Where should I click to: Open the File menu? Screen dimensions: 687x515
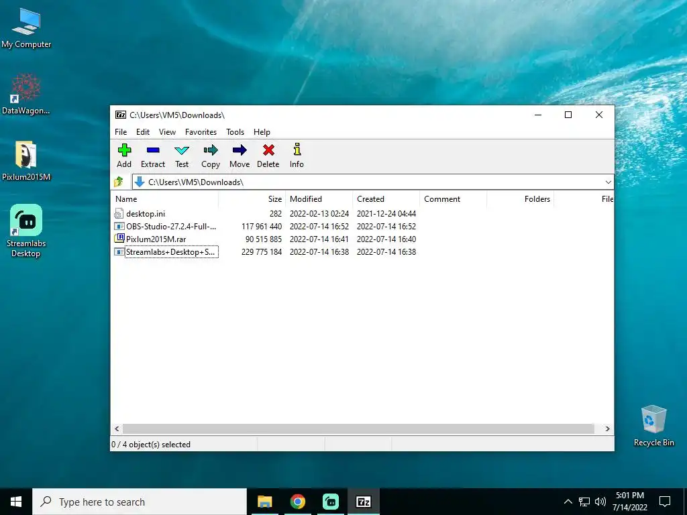point(121,132)
